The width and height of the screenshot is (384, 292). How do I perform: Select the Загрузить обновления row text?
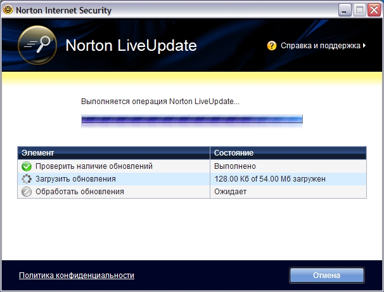point(75,179)
